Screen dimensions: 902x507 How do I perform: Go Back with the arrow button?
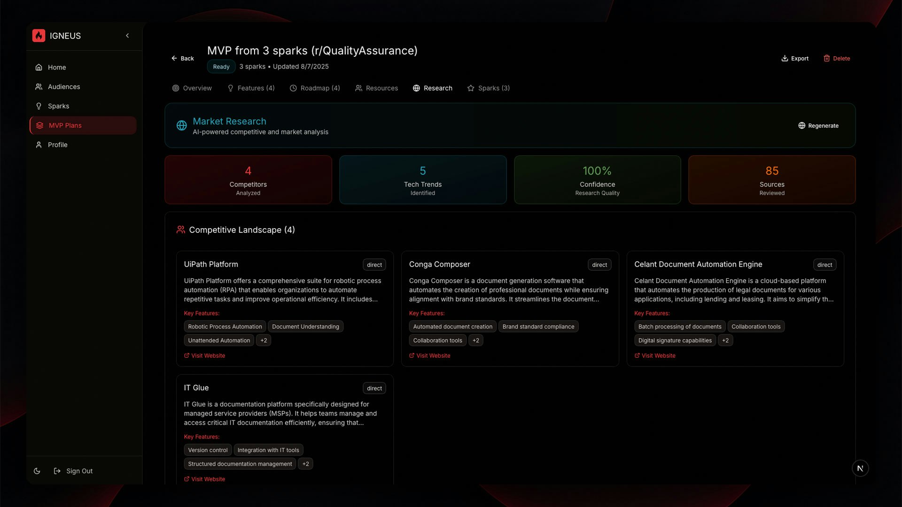[x=182, y=58]
